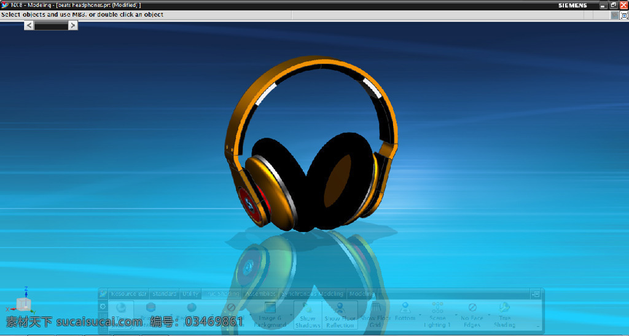Open the True Shading tab
This screenshot has height=336, width=629.
[222, 294]
